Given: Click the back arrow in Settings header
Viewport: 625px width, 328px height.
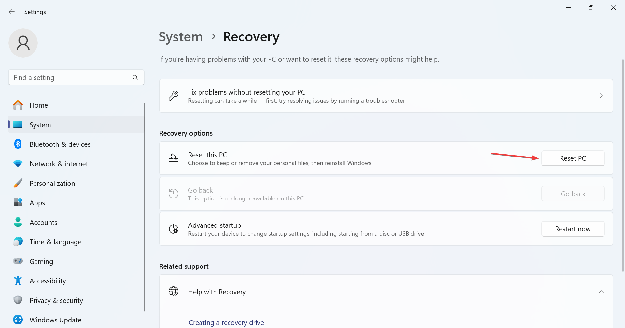Looking at the screenshot, I should pos(12,12).
